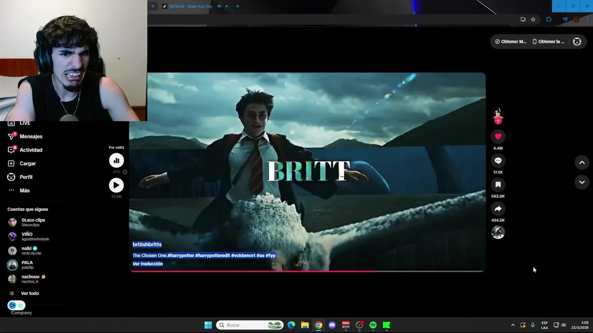Image resolution: width=593 pixels, height=333 pixels.
Task: Open the spinning sound disc thumbnail
Action: [x=498, y=232]
